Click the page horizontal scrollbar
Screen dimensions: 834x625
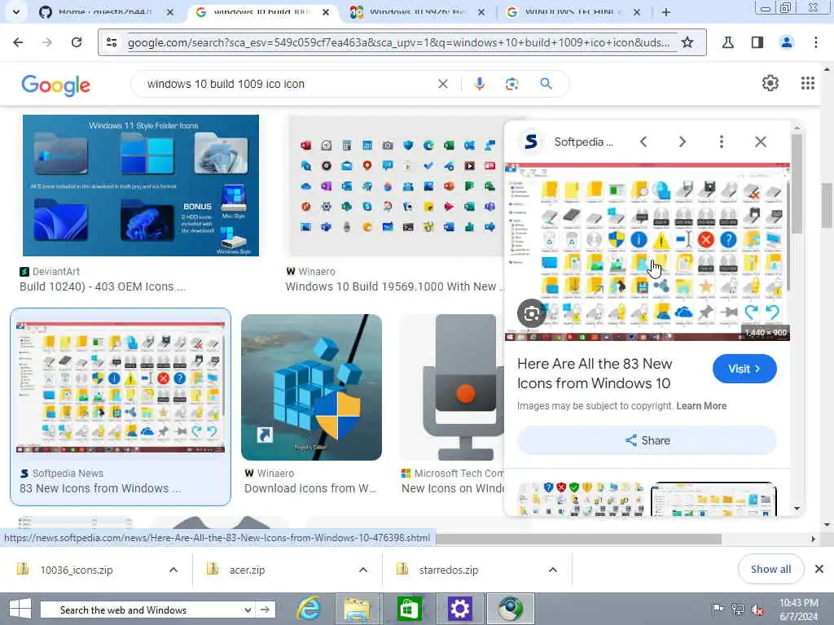(x=578, y=539)
